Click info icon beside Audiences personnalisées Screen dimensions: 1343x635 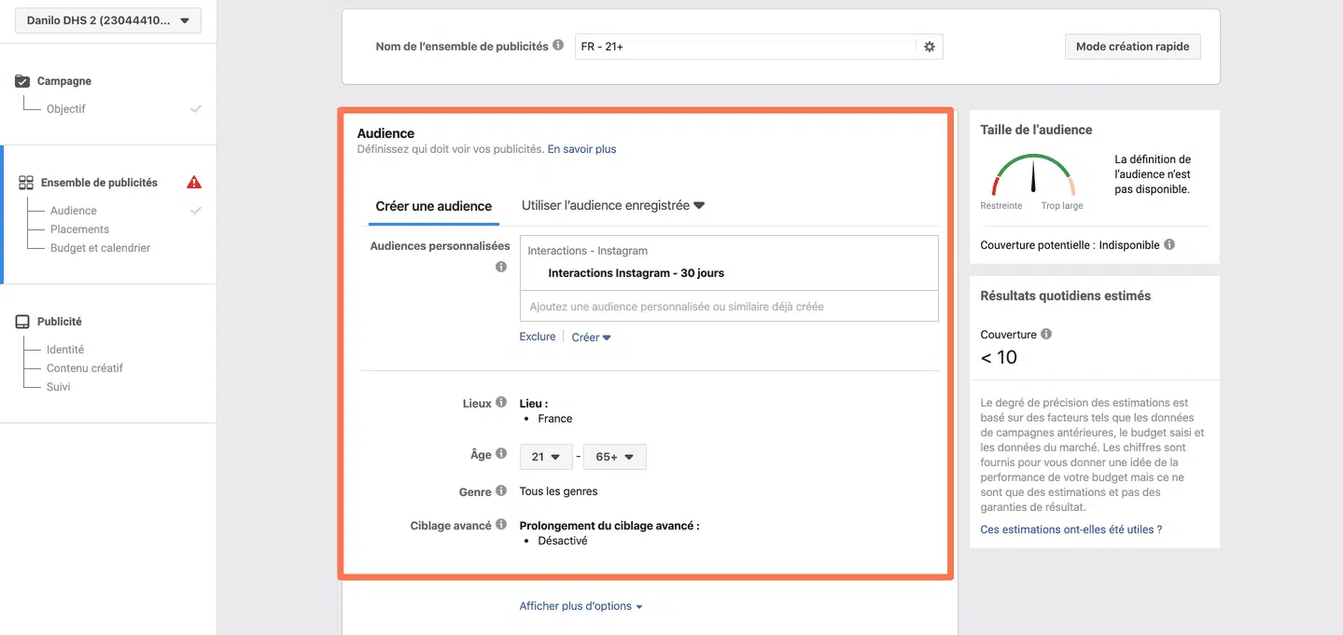(x=501, y=267)
